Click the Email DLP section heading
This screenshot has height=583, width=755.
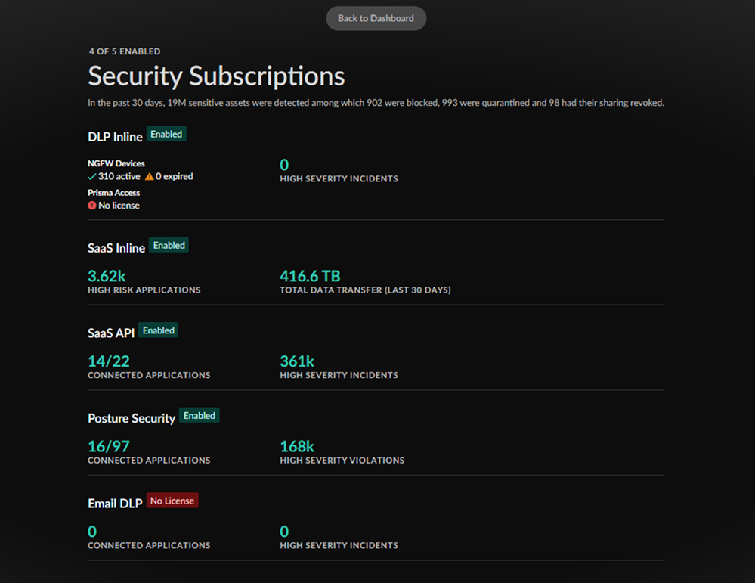[115, 504]
